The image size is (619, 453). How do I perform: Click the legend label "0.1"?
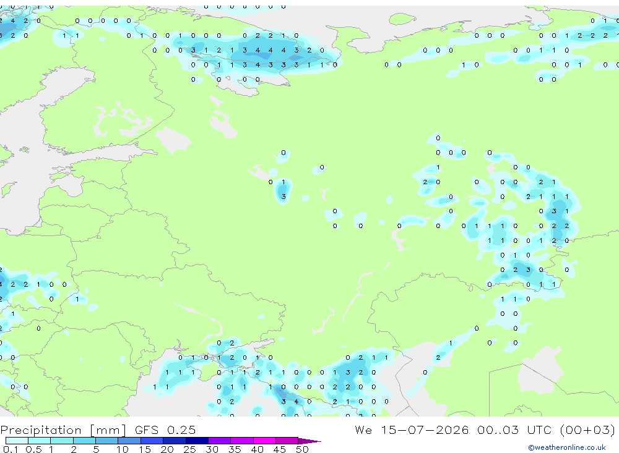coord(11,449)
